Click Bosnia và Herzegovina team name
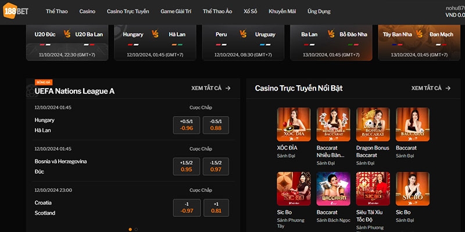The width and height of the screenshot is (465, 232). coord(60,162)
